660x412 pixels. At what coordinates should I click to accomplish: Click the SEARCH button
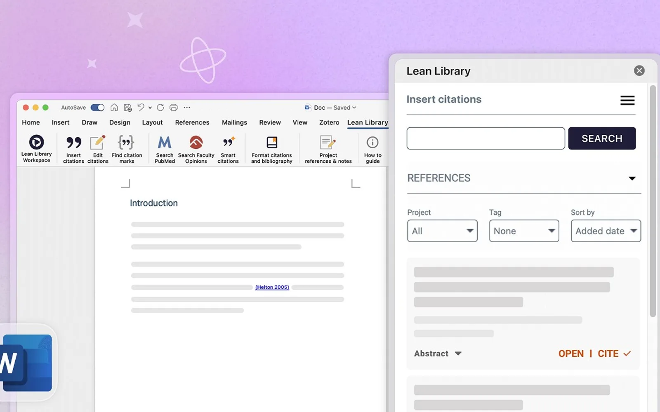click(602, 138)
